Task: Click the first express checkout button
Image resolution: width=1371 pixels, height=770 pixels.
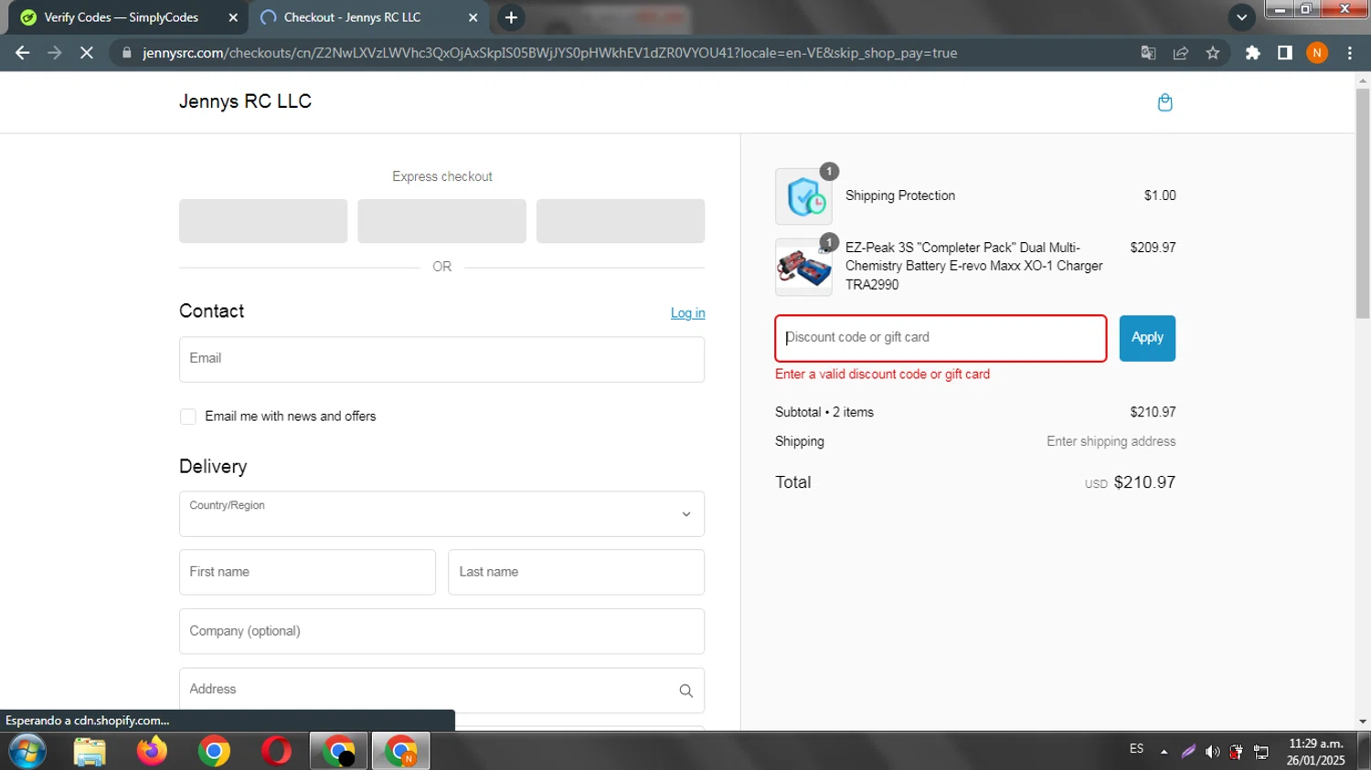Action: (x=263, y=221)
